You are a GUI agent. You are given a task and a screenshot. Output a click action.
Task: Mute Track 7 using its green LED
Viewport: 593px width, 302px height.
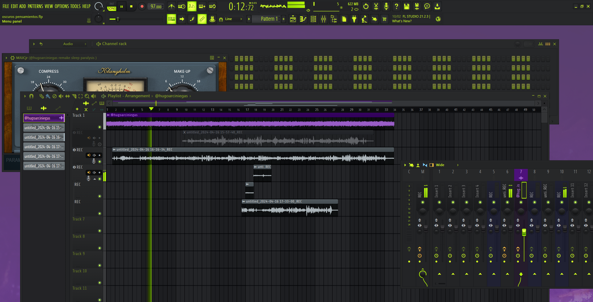(100, 231)
